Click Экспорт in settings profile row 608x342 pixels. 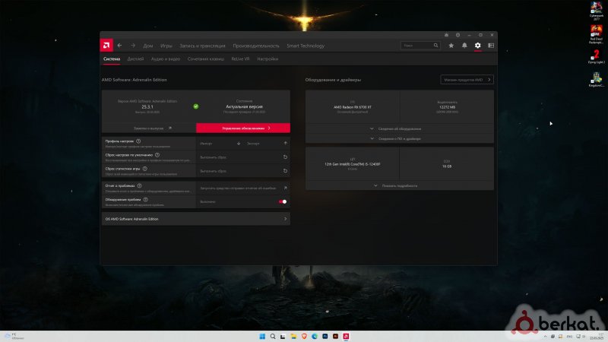point(253,144)
